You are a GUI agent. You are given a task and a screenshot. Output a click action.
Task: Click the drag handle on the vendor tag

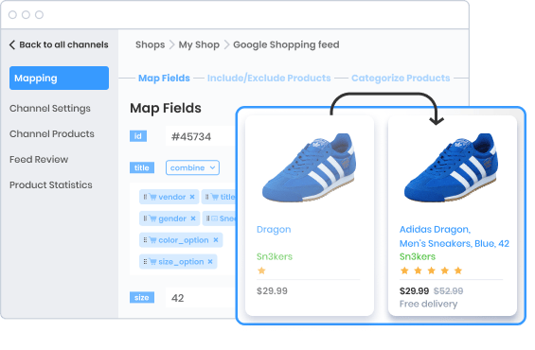click(x=145, y=197)
